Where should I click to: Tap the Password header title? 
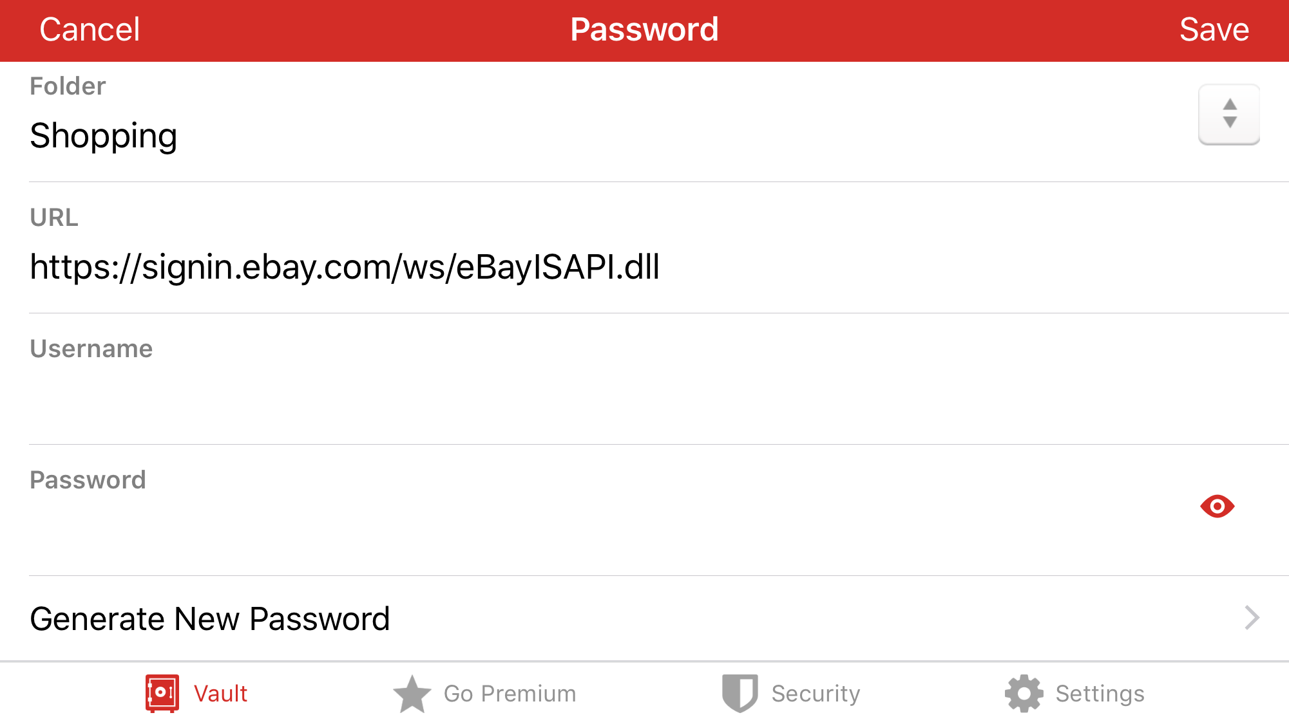644,30
